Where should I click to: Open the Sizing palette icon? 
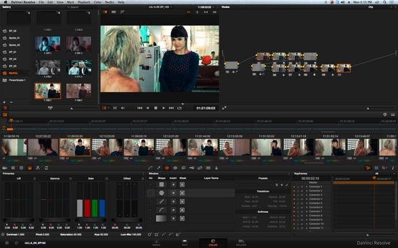(x=200, y=167)
